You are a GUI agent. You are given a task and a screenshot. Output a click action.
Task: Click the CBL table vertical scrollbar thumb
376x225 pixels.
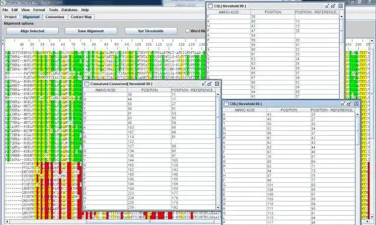coord(357,131)
